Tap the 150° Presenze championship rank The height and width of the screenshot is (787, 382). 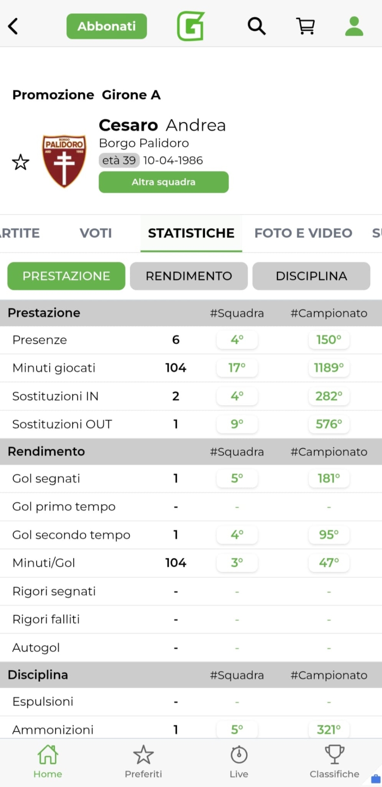point(329,340)
